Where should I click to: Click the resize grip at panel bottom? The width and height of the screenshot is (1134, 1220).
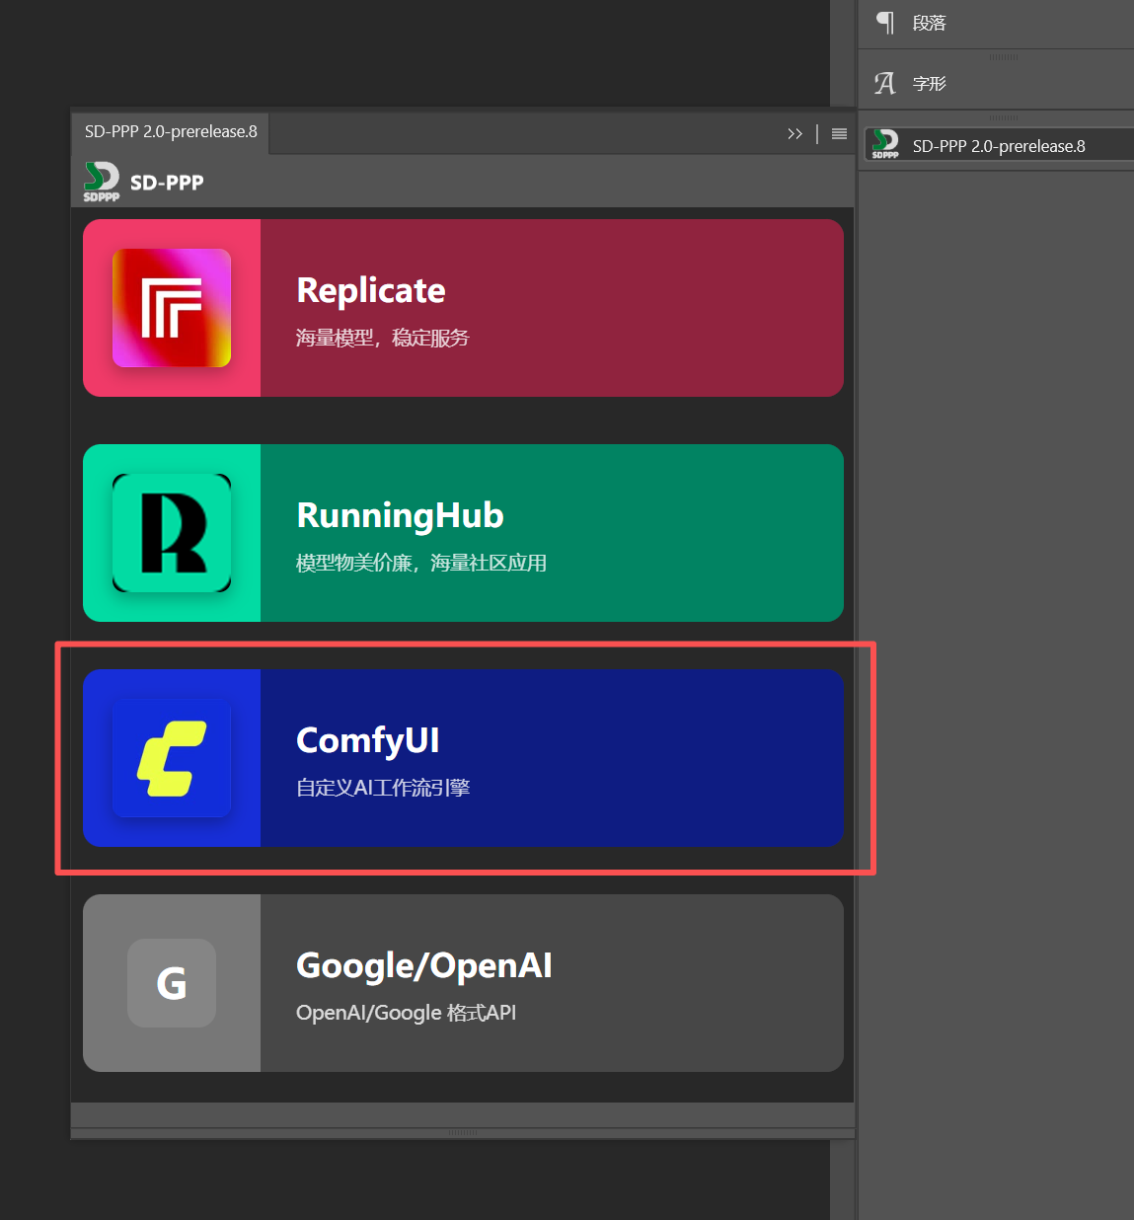pos(462,1133)
